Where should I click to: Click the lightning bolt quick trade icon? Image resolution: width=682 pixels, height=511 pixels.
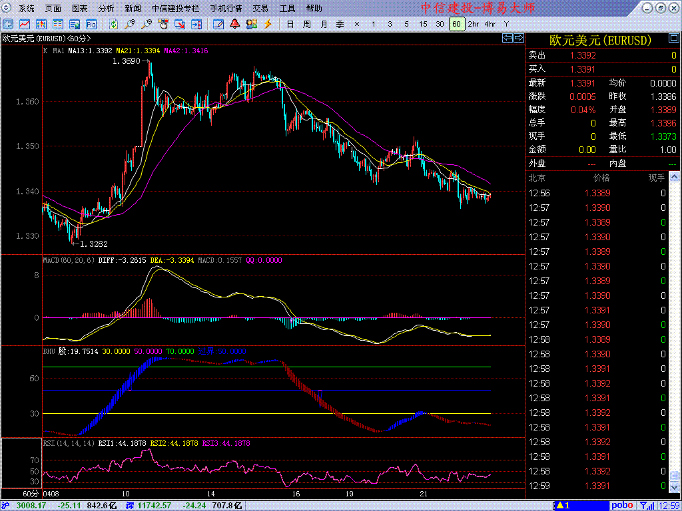tap(268, 24)
